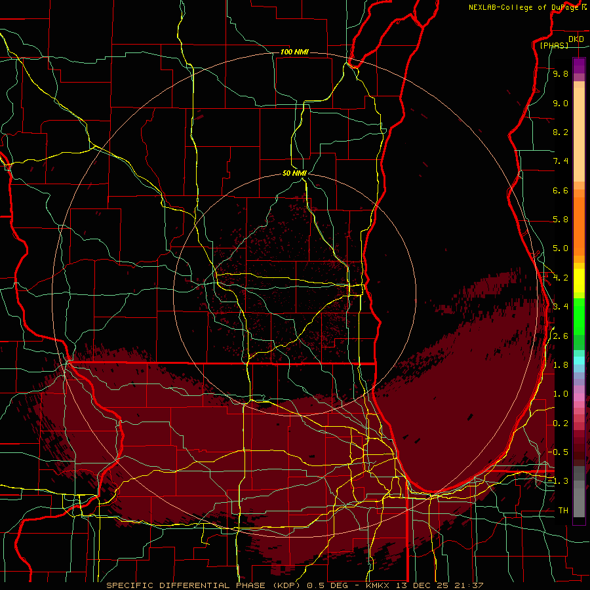Click the TH label on the color scale

tap(563, 511)
